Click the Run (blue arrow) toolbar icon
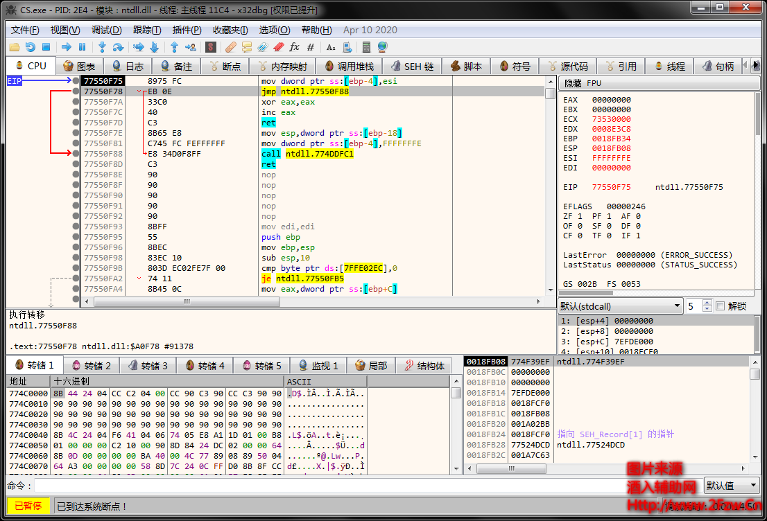Image resolution: width=767 pixels, height=521 pixels. (66, 47)
